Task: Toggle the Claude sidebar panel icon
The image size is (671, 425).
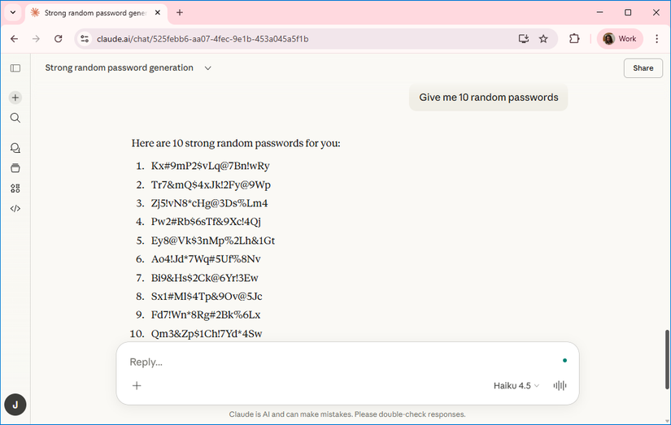Action: coord(15,68)
